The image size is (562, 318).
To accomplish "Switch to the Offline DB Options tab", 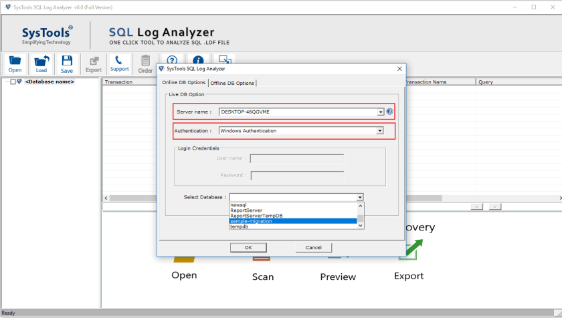I will [x=232, y=83].
